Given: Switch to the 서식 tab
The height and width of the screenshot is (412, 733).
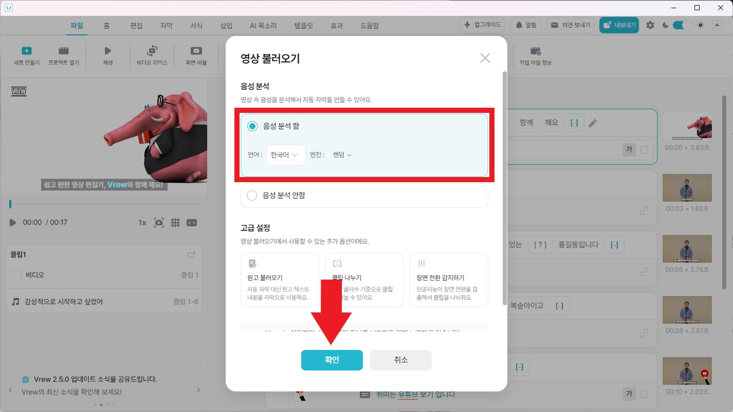Looking at the screenshot, I should tap(196, 26).
